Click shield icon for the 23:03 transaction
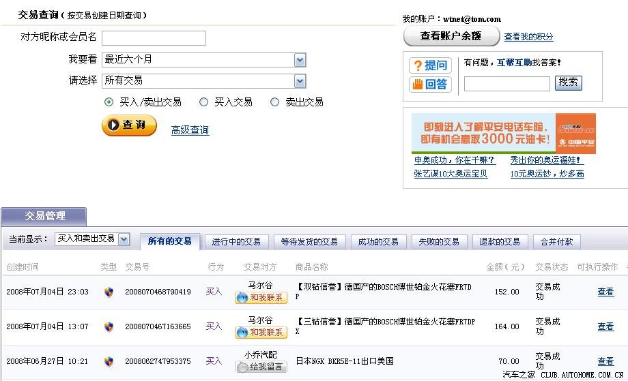This screenshot has width=628, height=381. point(109,292)
